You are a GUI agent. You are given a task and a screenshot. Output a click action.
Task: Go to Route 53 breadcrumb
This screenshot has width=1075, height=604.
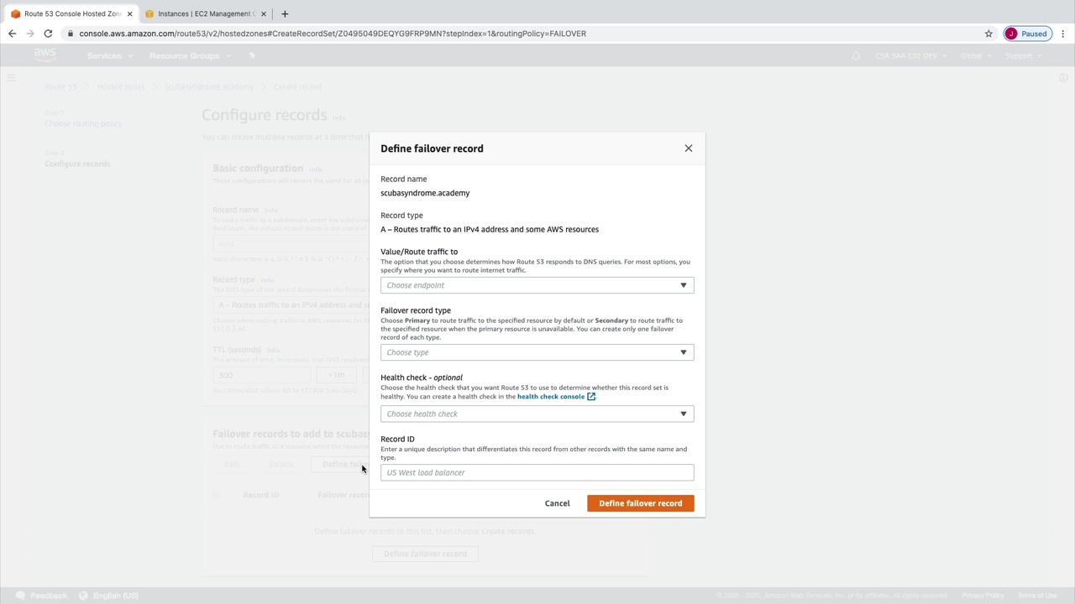pos(60,87)
